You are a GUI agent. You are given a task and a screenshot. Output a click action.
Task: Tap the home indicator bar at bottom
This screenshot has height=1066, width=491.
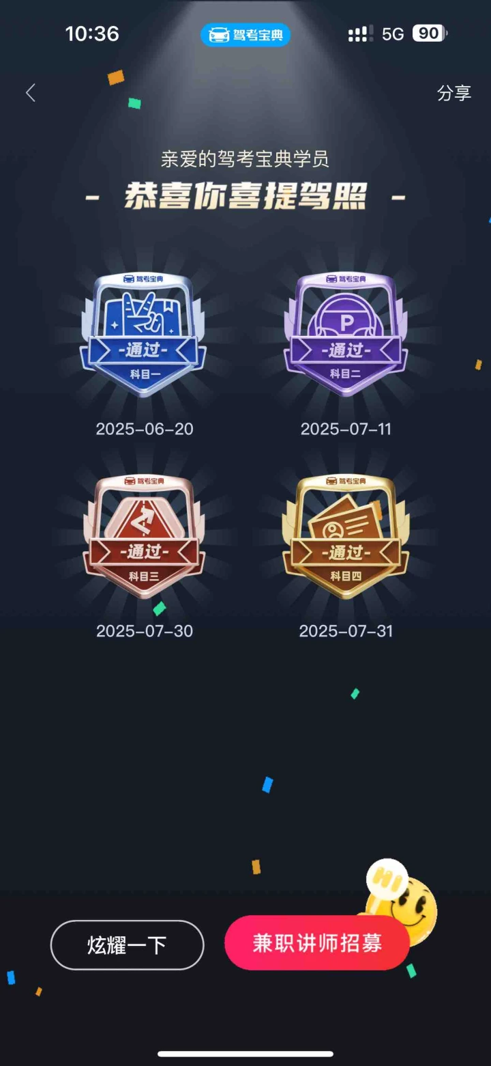(245, 1054)
